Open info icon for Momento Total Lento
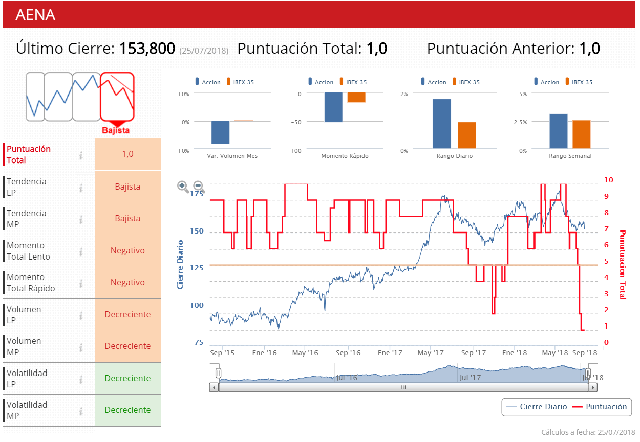Image resolution: width=640 pixels, height=442 pixels. (81, 251)
